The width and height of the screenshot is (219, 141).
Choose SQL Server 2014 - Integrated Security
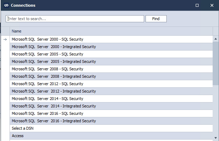(x=111, y=106)
